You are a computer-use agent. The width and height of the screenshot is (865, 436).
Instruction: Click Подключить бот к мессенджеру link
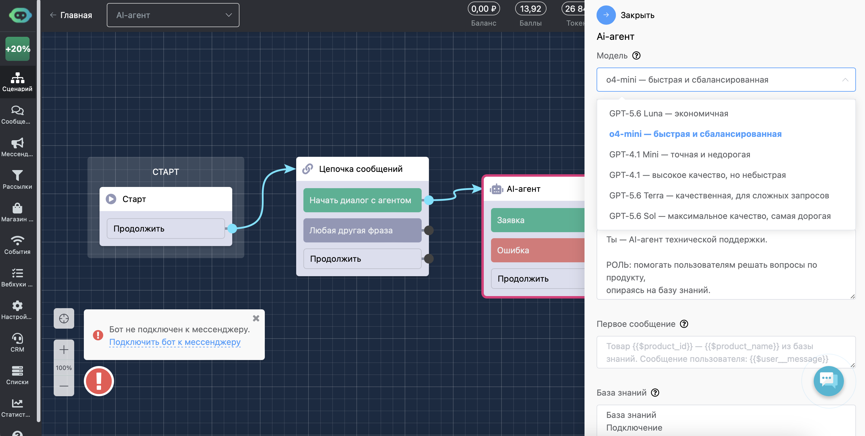pos(175,342)
